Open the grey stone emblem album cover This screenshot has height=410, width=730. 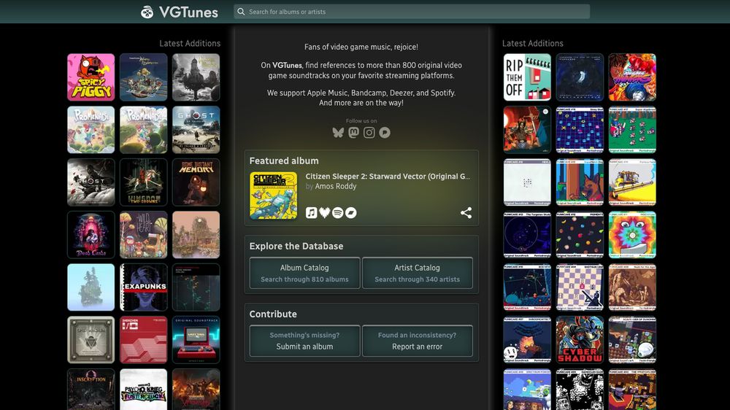click(91, 340)
